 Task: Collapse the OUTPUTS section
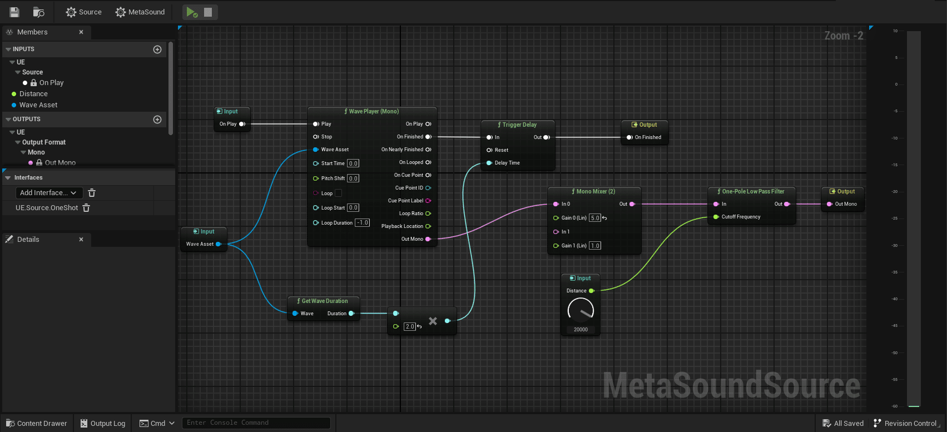click(x=8, y=120)
